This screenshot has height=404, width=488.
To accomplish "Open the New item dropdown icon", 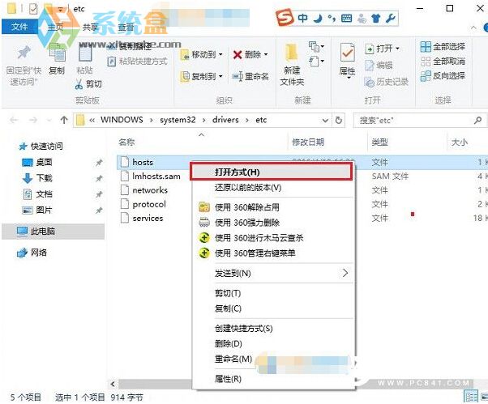I will 316,47.
